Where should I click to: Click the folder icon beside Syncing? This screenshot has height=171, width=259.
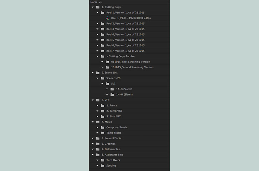coord(103,166)
